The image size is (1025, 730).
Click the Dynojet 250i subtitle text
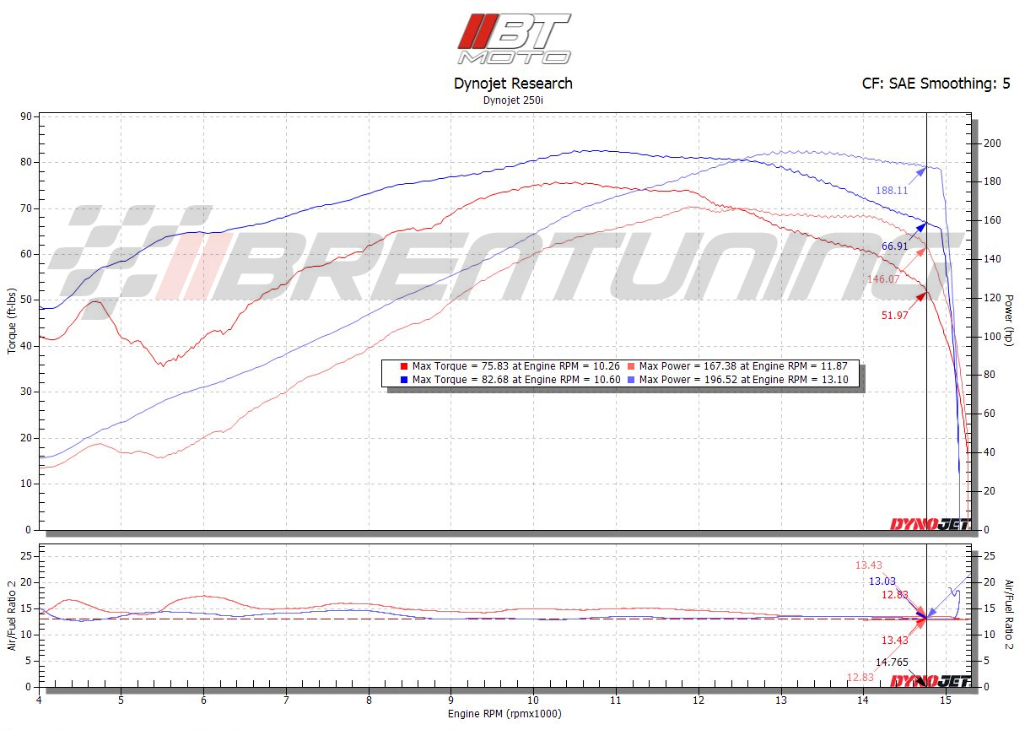(513, 100)
